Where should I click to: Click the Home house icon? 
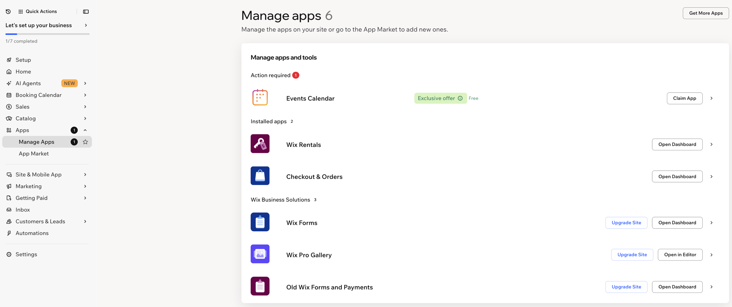[9, 72]
